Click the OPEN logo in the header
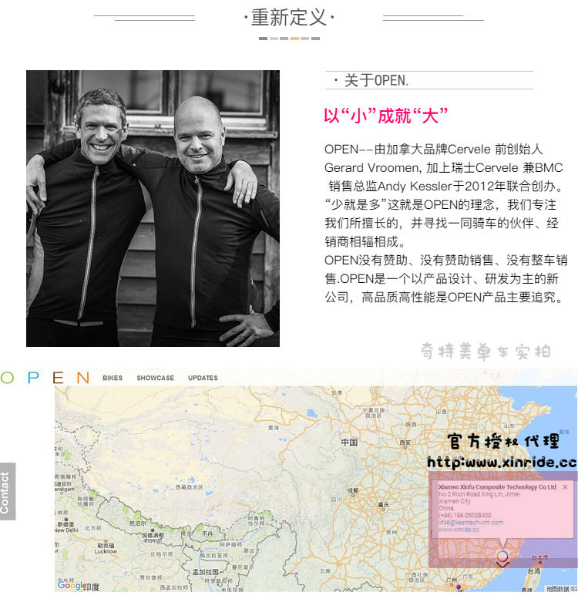The height and width of the screenshot is (609, 578). (x=45, y=378)
